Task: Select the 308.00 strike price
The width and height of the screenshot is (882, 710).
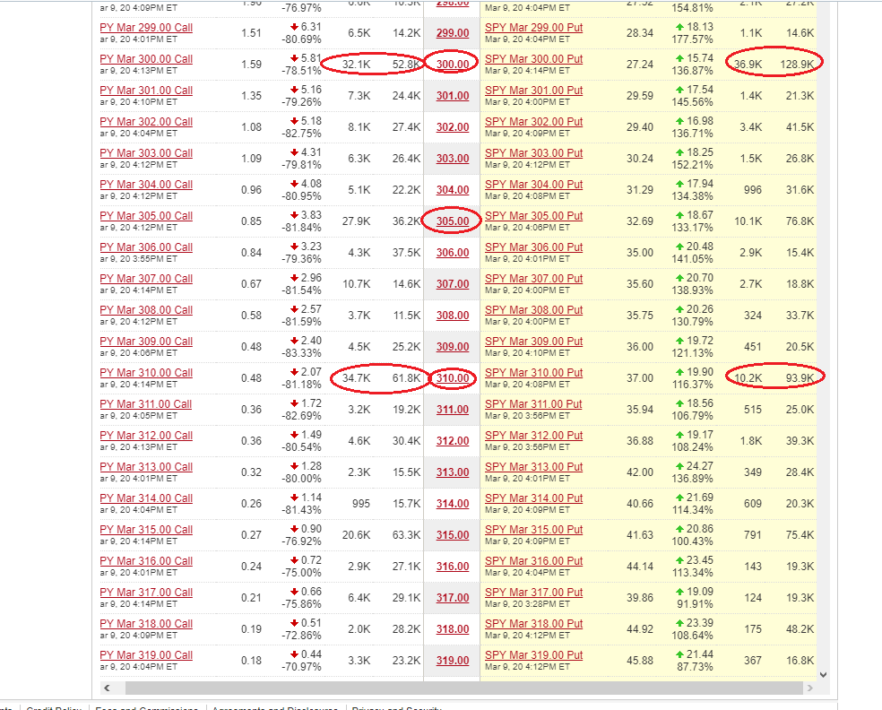Action: coord(453,316)
